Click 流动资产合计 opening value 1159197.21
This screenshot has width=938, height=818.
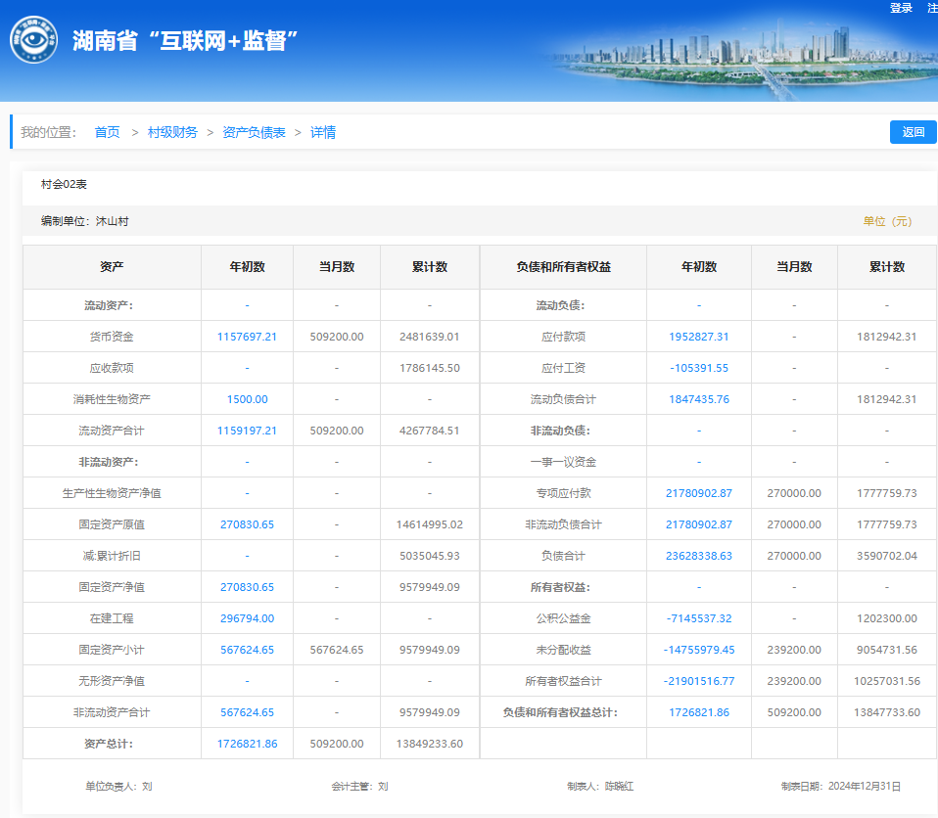[247, 431]
